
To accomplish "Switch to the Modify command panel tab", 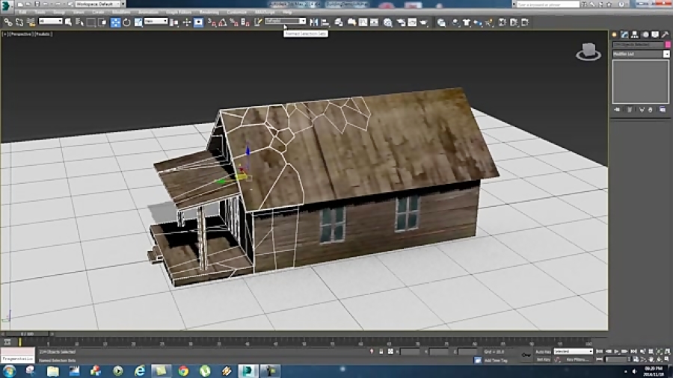I will (x=624, y=34).
